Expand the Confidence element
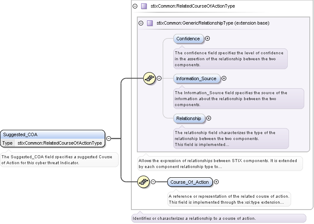Viewport: 314px width, 224px height. point(208,39)
